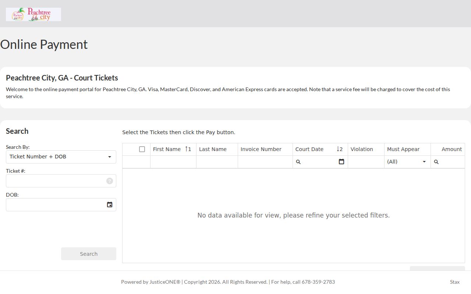Viewport: 471px width, 294px height.
Task: Click the Last Name filter field
Action: 217,162
